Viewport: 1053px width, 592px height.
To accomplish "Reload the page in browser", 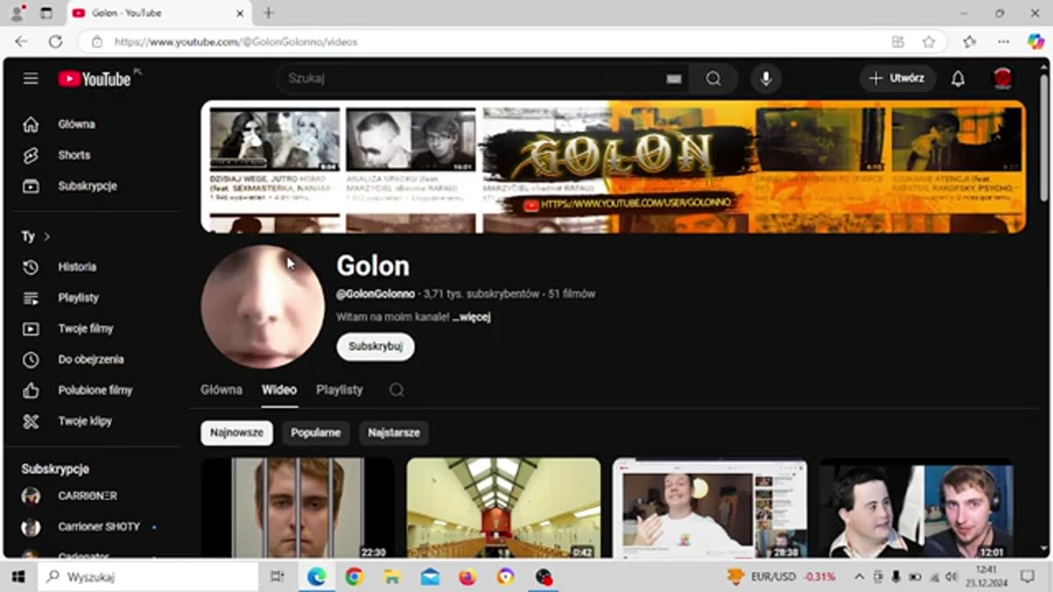I will (x=55, y=41).
